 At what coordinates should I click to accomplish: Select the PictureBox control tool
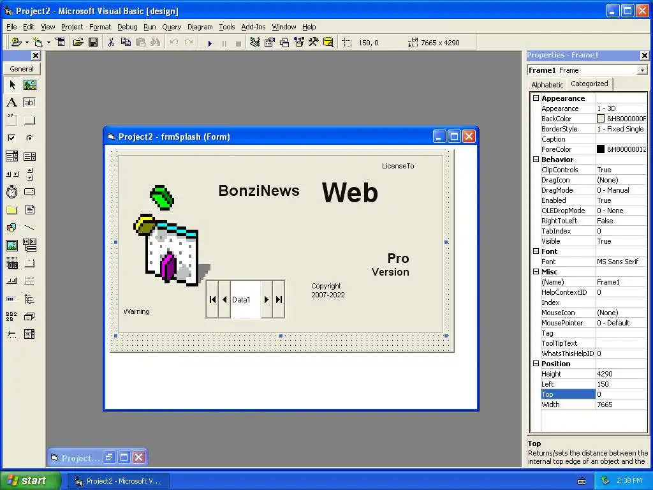click(x=29, y=85)
